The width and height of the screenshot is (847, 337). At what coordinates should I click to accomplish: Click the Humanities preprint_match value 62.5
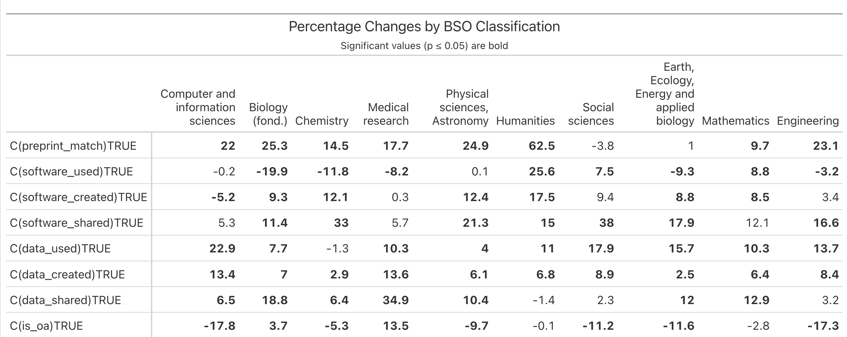click(x=542, y=146)
